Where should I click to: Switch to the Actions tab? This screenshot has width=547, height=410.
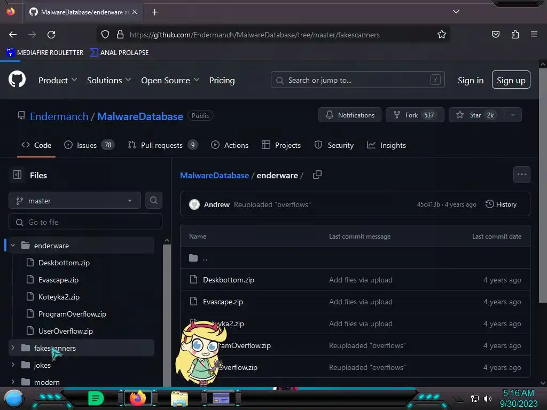tap(230, 145)
